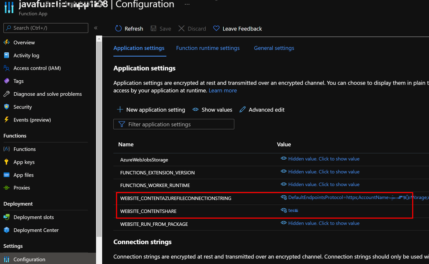Open the Learn more link
429x264 pixels.
point(223,91)
